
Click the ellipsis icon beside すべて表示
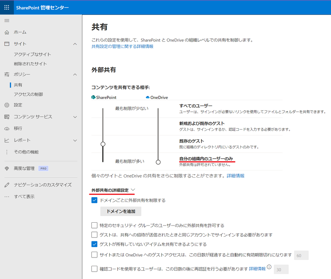coord(7,197)
